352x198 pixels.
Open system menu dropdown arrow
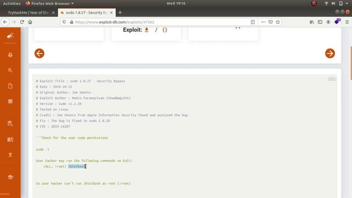click(x=347, y=3)
